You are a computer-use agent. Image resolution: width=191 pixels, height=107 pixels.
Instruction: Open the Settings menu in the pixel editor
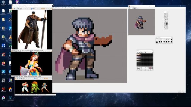click(x=70, y=8)
